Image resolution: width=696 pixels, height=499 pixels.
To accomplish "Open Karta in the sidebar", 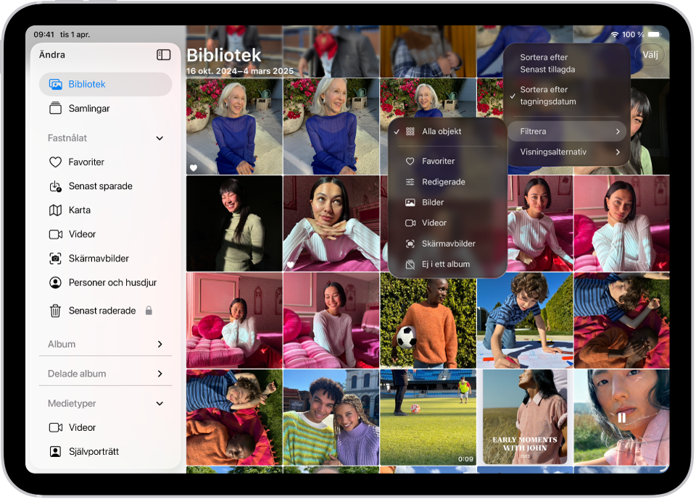I will tap(106, 210).
